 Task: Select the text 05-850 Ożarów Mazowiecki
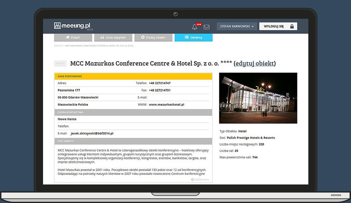(x=78, y=97)
